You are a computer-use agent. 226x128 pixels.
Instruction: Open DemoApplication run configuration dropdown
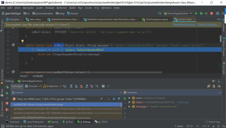pos(178,13)
